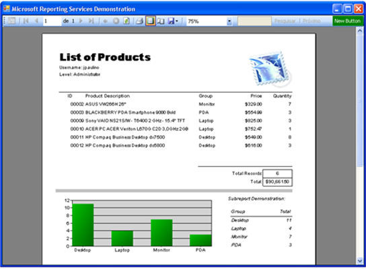Click the stamp logo image
366x269 pixels.
(270, 69)
